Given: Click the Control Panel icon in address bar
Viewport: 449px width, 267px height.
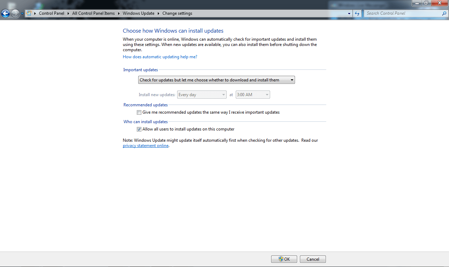Looking at the screenshot, I should [x=29, y=13].
